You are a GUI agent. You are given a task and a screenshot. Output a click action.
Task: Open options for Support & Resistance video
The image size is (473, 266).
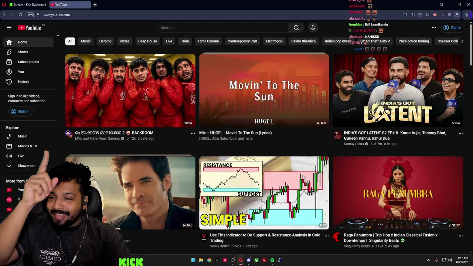tap(327, 236)
